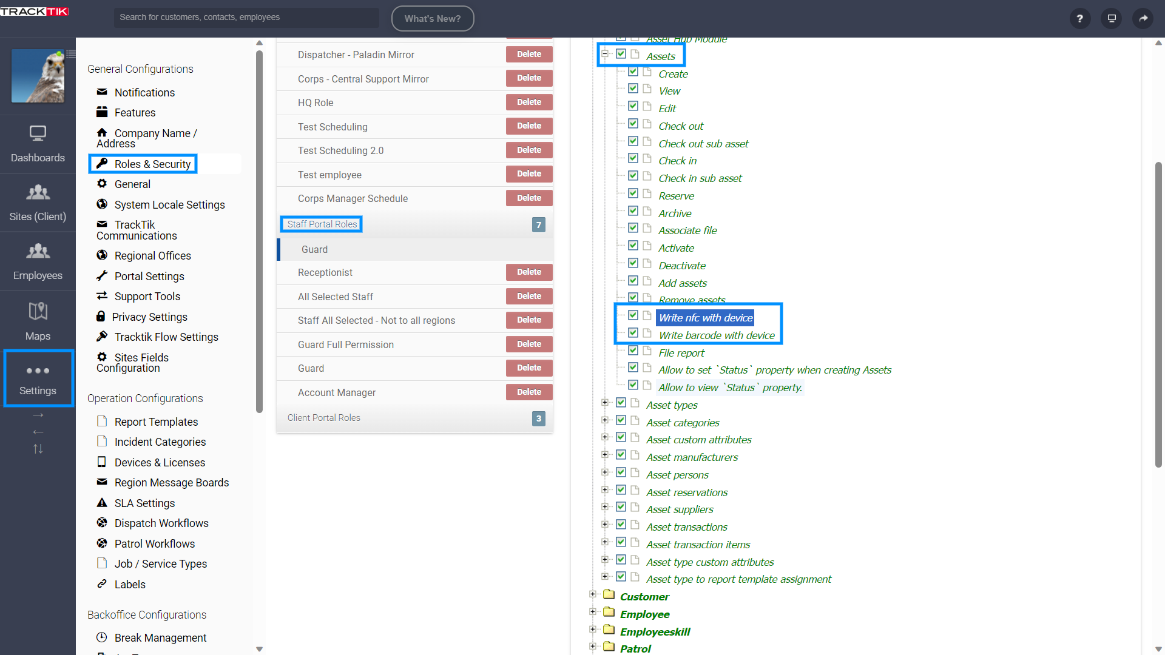The width and height of the screenshot is (1165, 655).
Task: Uncheck the Write nfc with device permission
Action: pyautogui.click(x=633, y=315)
